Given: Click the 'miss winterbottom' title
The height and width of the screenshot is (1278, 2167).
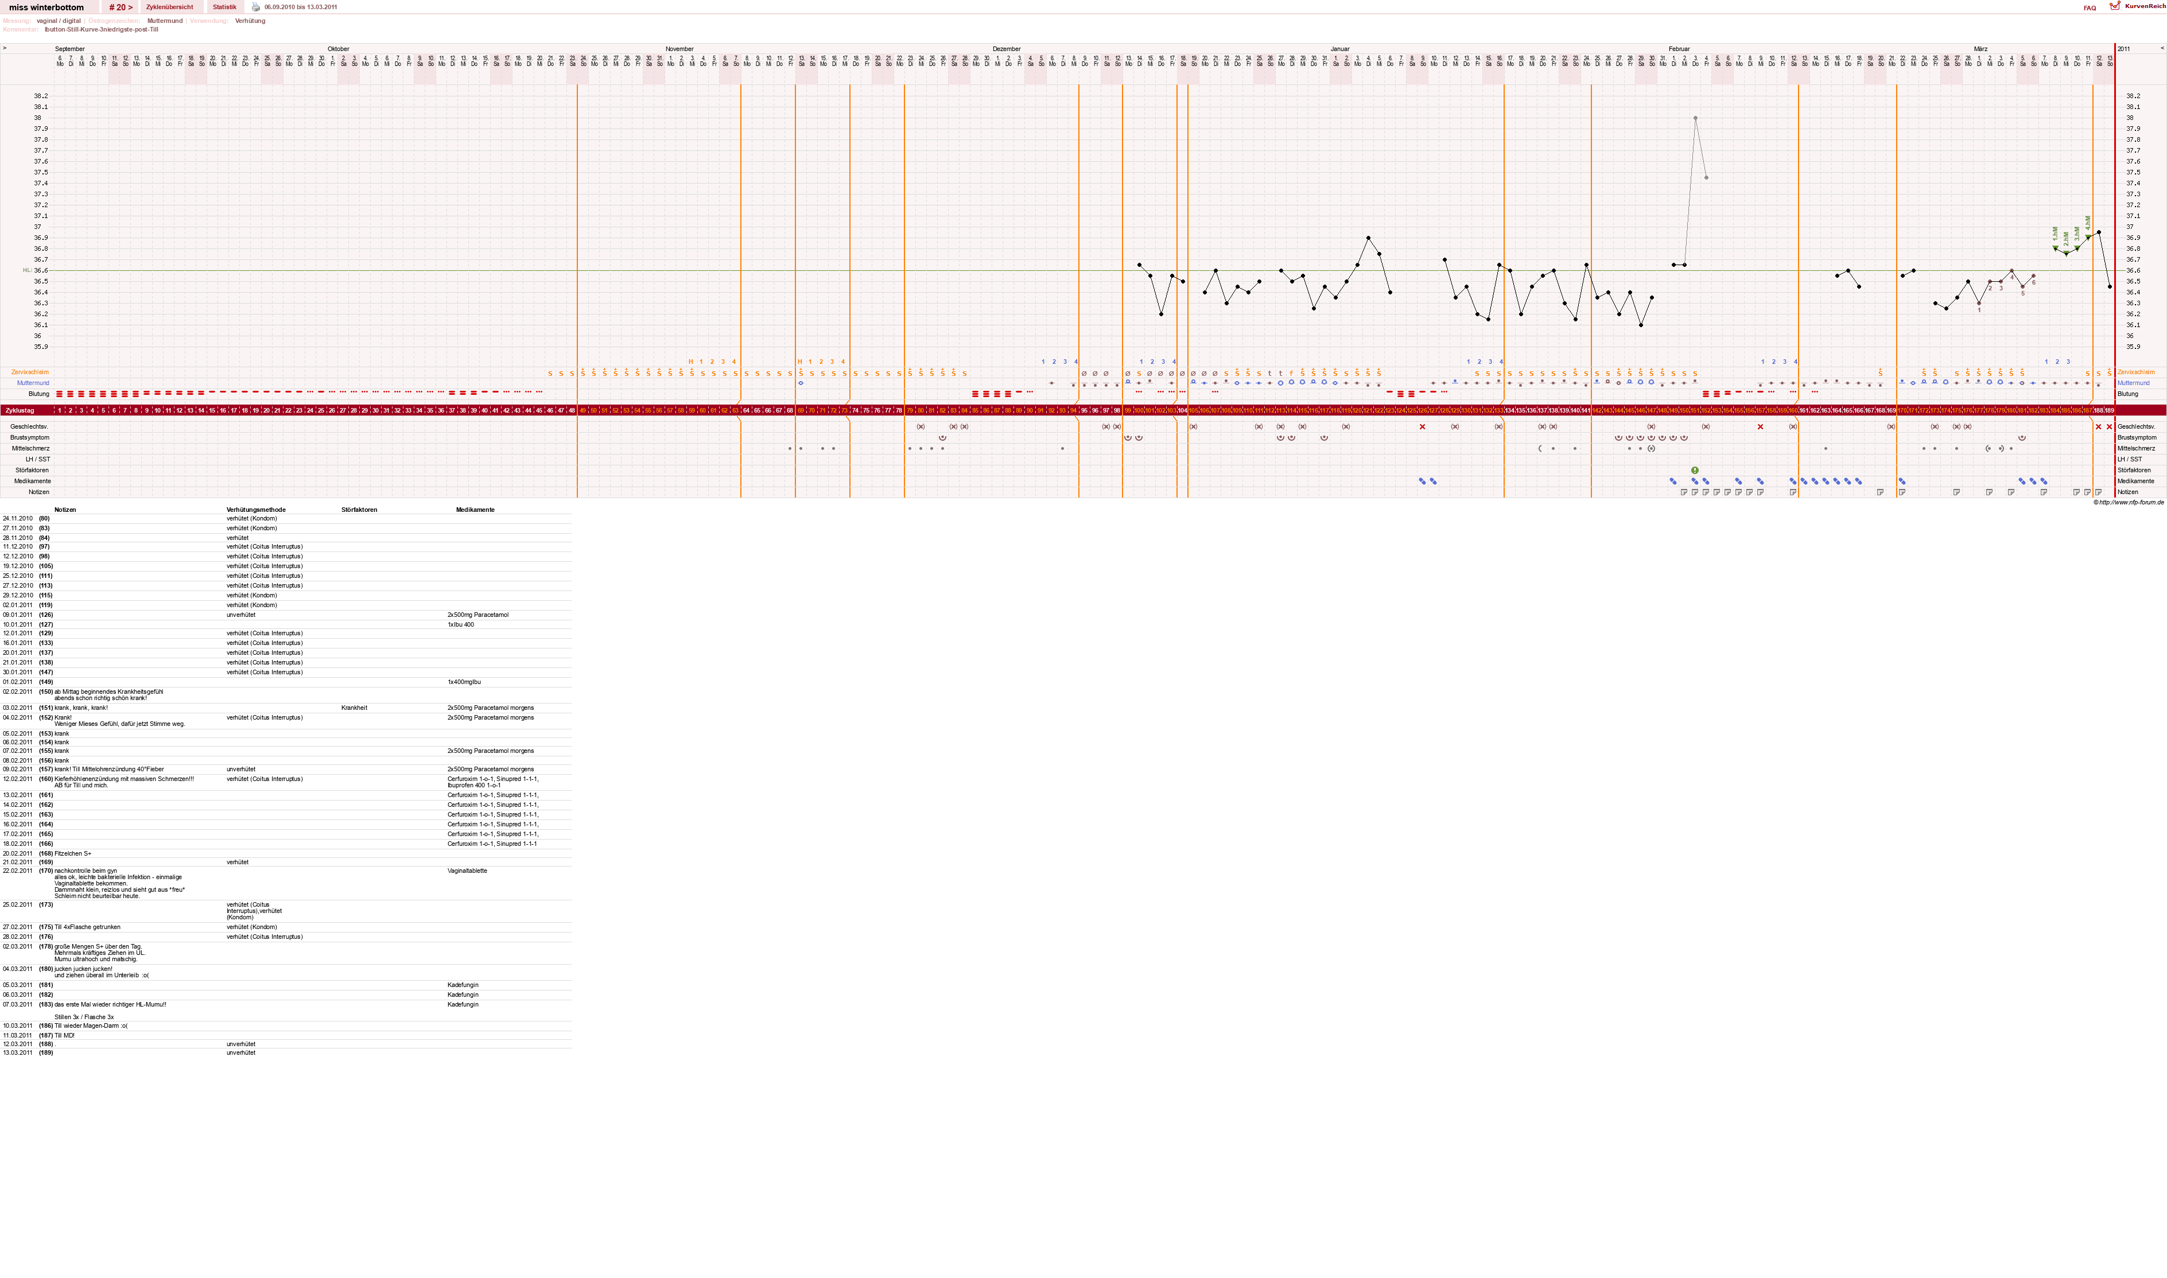Looking at the screenshot, I should pyautogui.click(x=46, y=7).
